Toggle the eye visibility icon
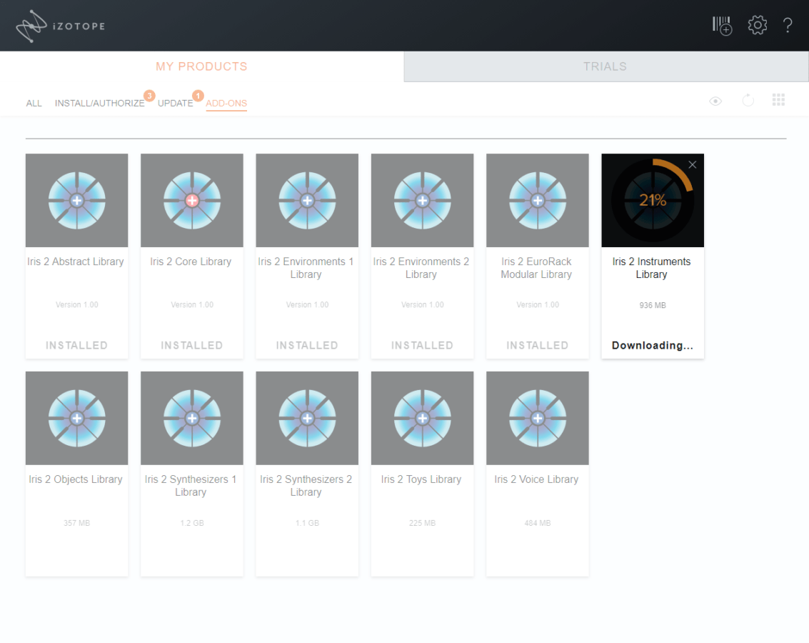This screenshot has height=643, width=809. (x=715, y=101)
